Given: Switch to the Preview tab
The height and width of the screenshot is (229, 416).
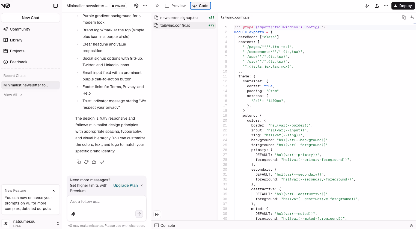Looking at the screenshot, I should click(175, 6).
